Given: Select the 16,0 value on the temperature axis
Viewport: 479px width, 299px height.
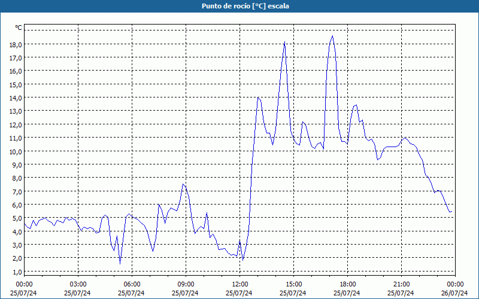Looking at the screenshot, I should click(16, 71).
